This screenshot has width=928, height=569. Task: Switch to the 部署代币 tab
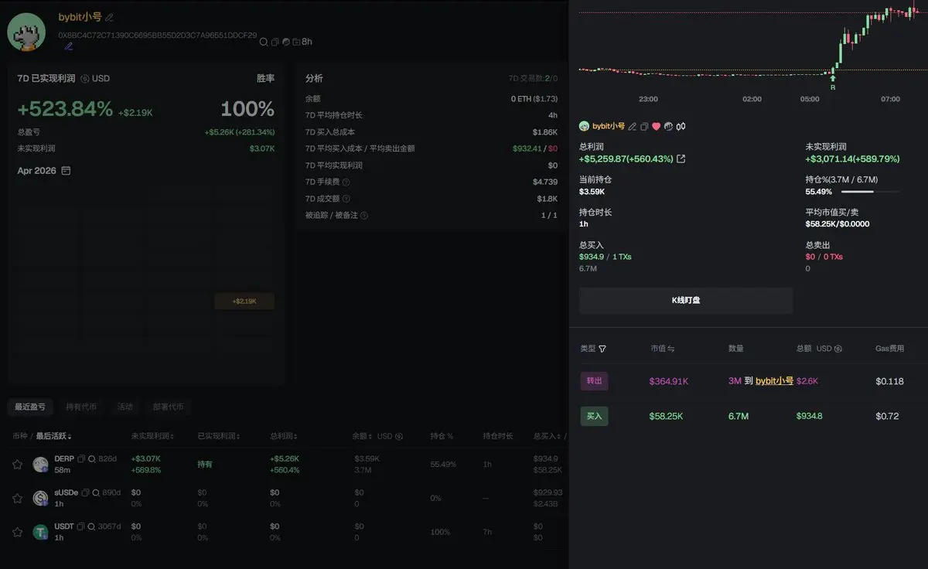point(168,407)
